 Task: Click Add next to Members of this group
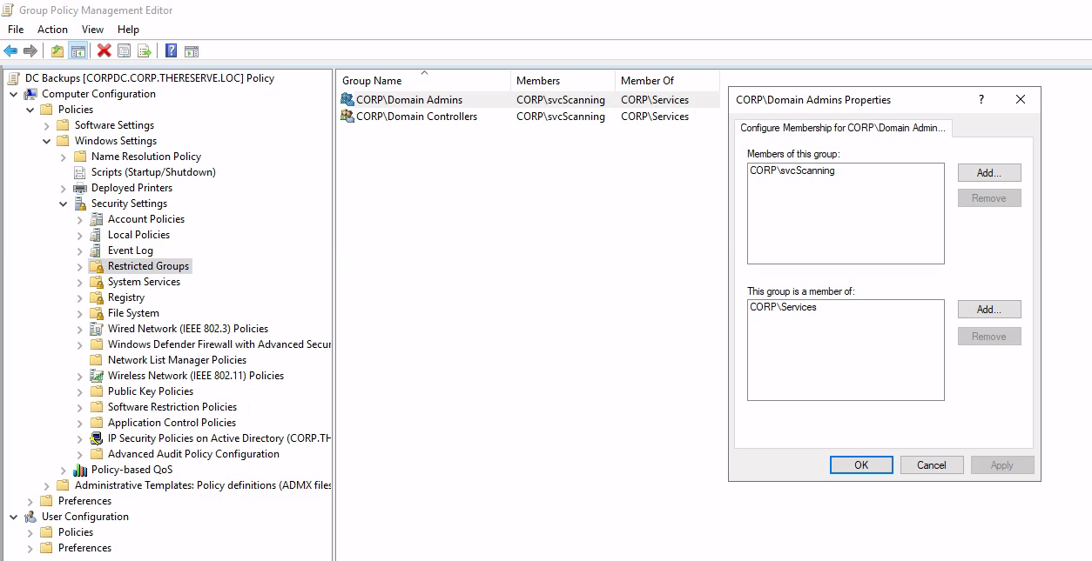pyautogui.click(x=988, y=173)
